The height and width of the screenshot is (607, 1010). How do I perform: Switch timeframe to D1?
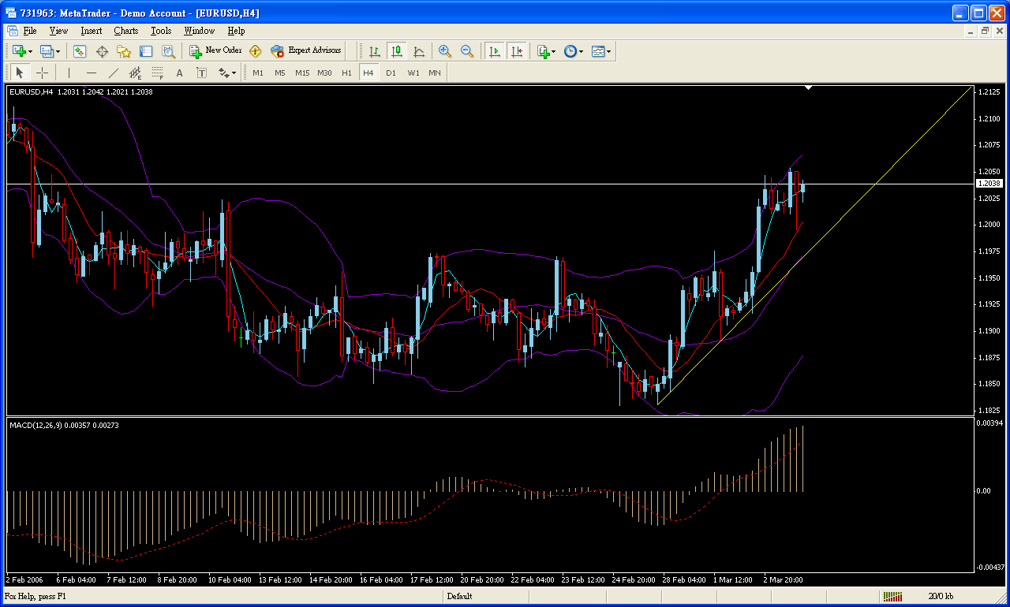[391, 73]
